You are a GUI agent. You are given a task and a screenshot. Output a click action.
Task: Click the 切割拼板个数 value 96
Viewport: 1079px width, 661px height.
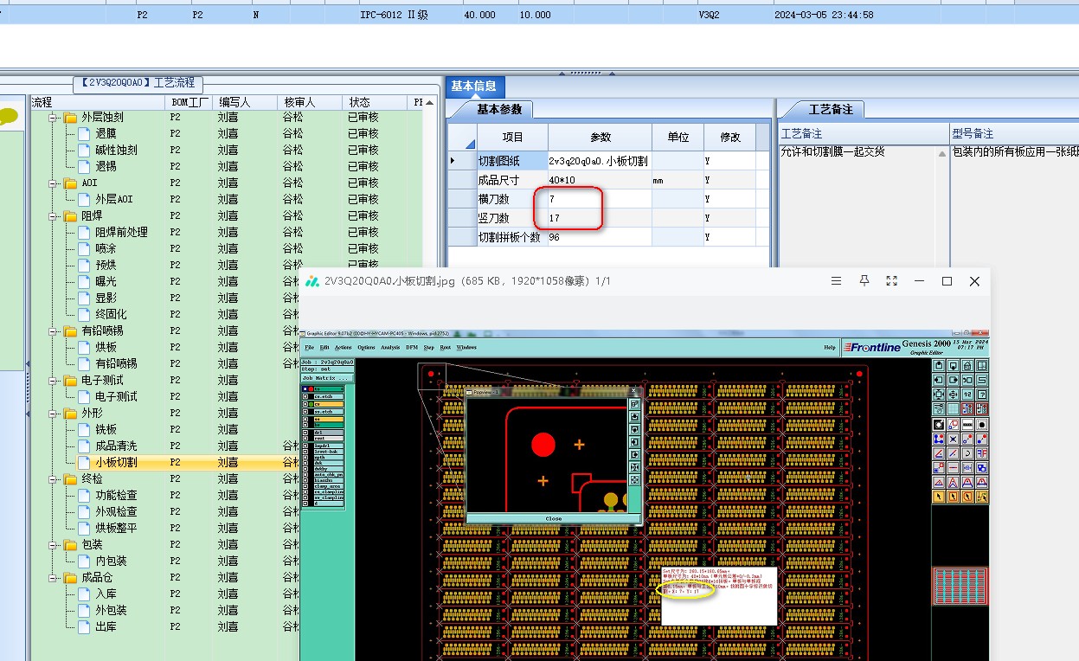(600, 237)
